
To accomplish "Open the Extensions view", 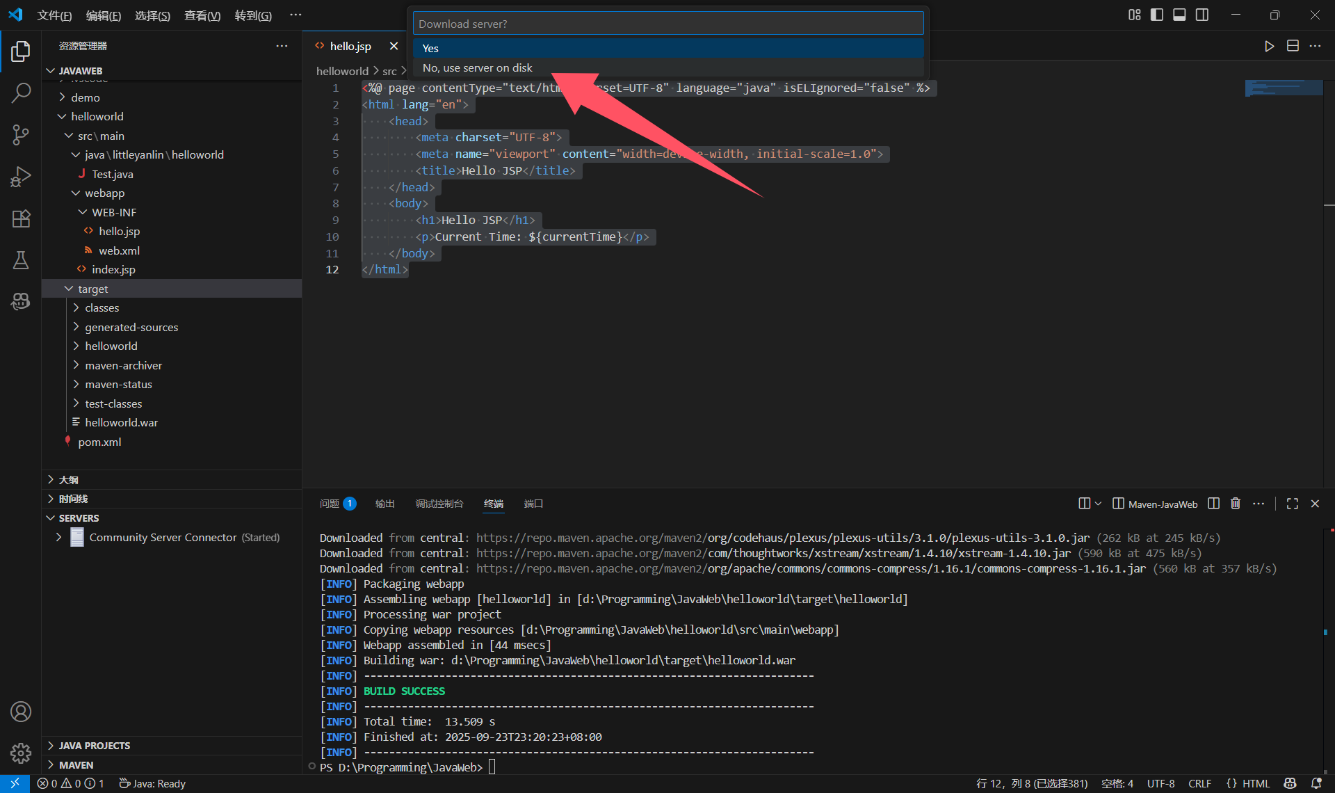I will (x=21, y=218).
